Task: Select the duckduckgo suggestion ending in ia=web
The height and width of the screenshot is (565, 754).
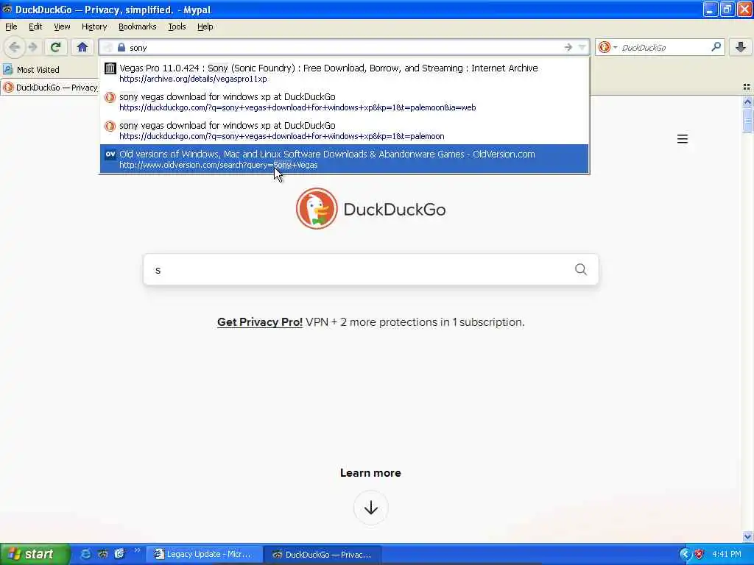Action: 344,102
